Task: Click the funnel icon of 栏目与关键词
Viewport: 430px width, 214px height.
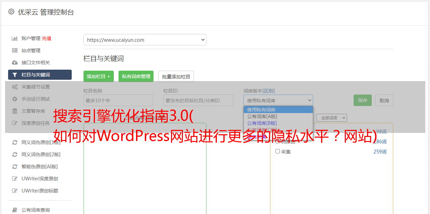Action: [x=14, y=75]
